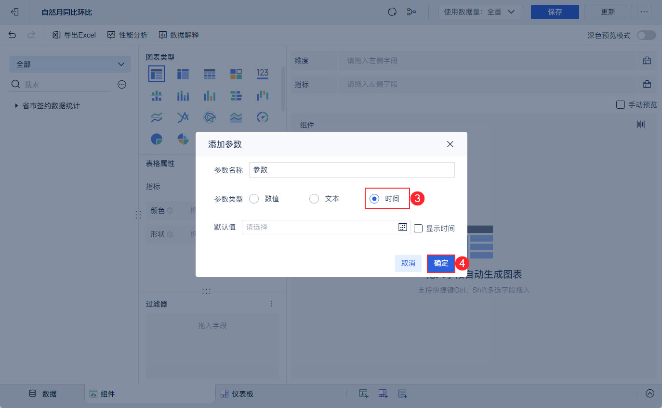Select the comparison bar chart type
Image resolution: width=662 pixels, height=408 pixels.
(x=236, y=95)
